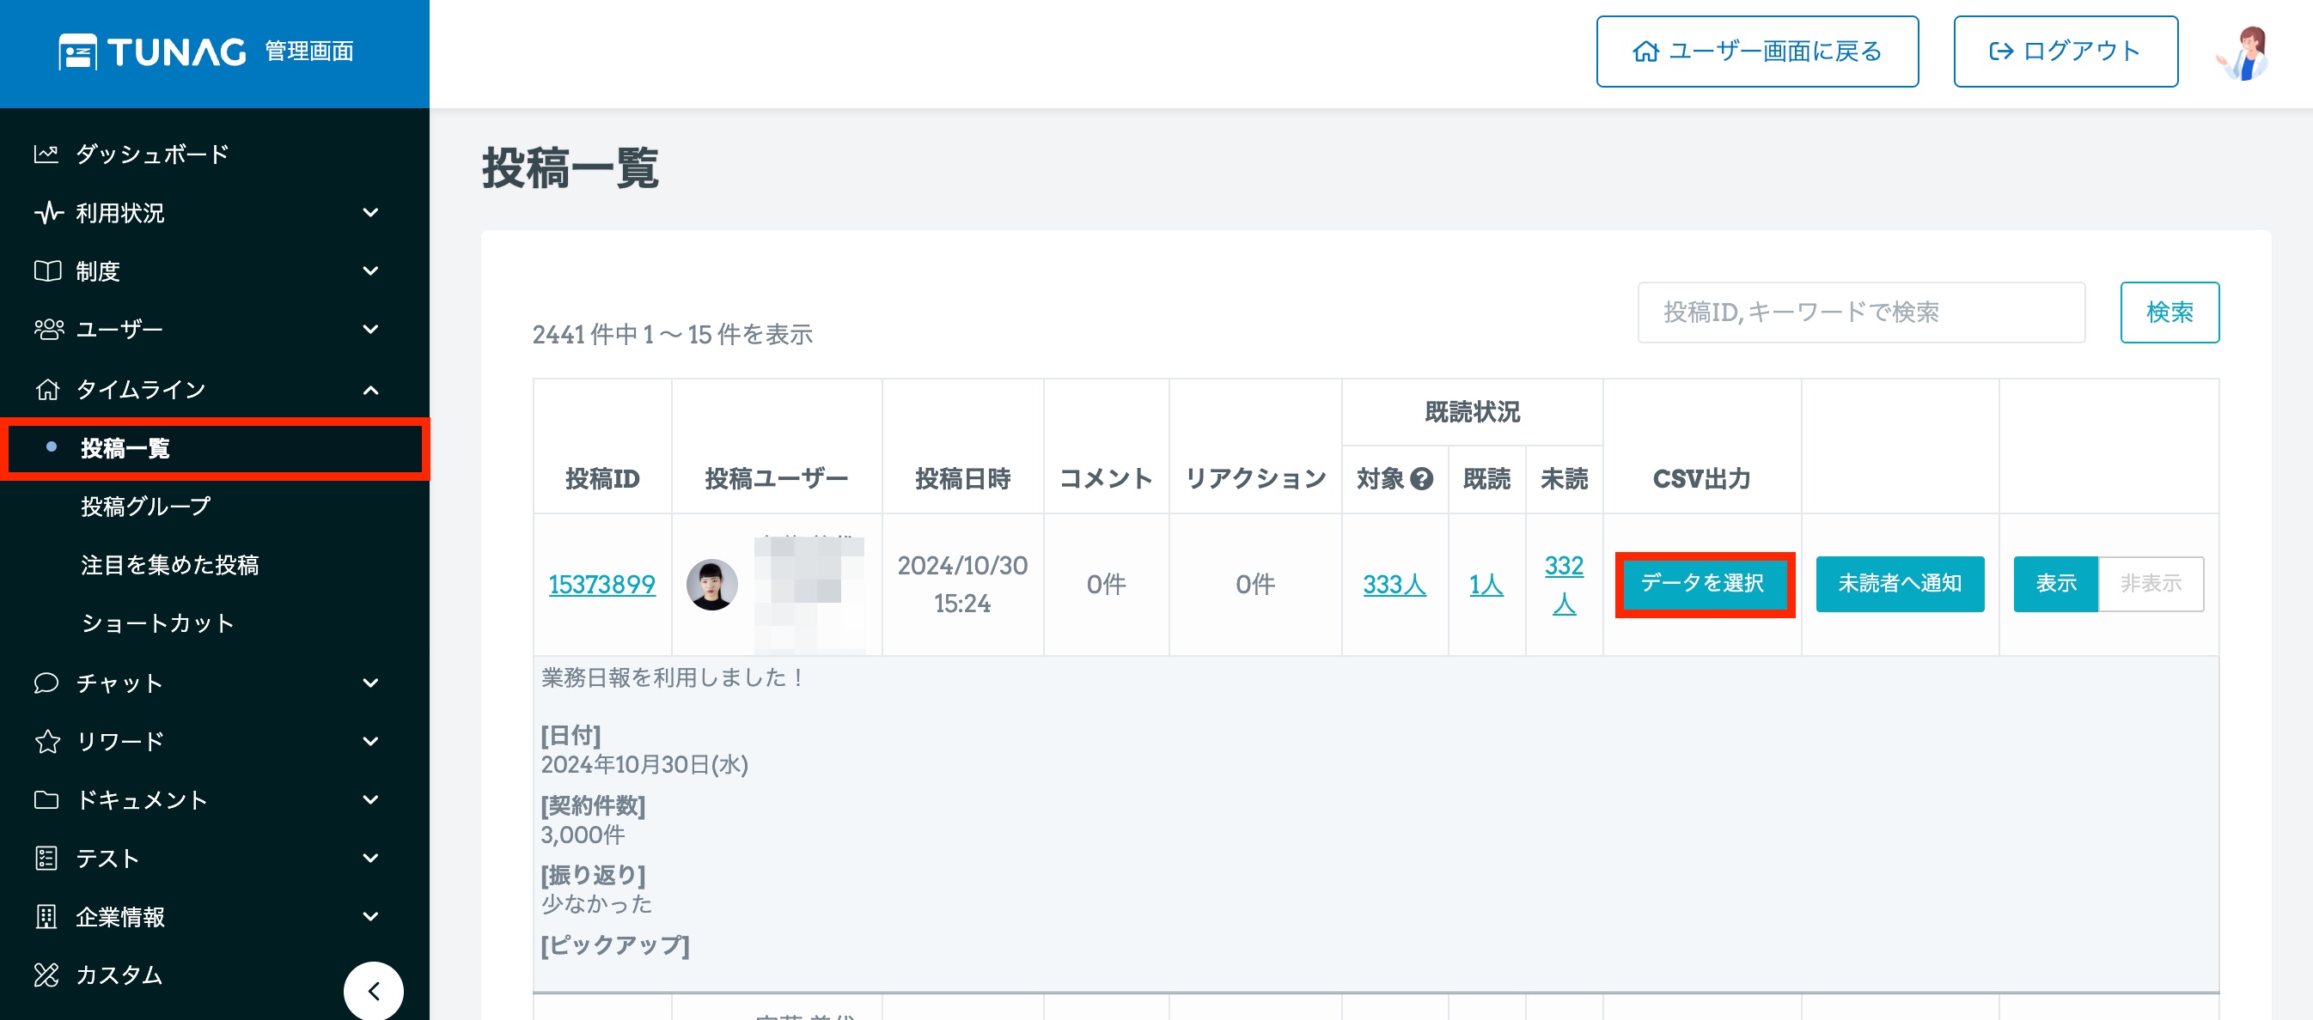Click the 既読状況 header cell
Screen dimensions: 2313x1020
[x=1472, y=413]
